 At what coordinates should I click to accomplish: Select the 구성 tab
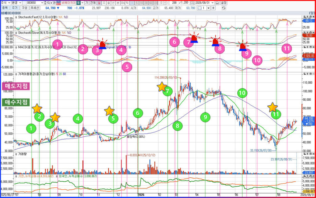coord(24,8)
